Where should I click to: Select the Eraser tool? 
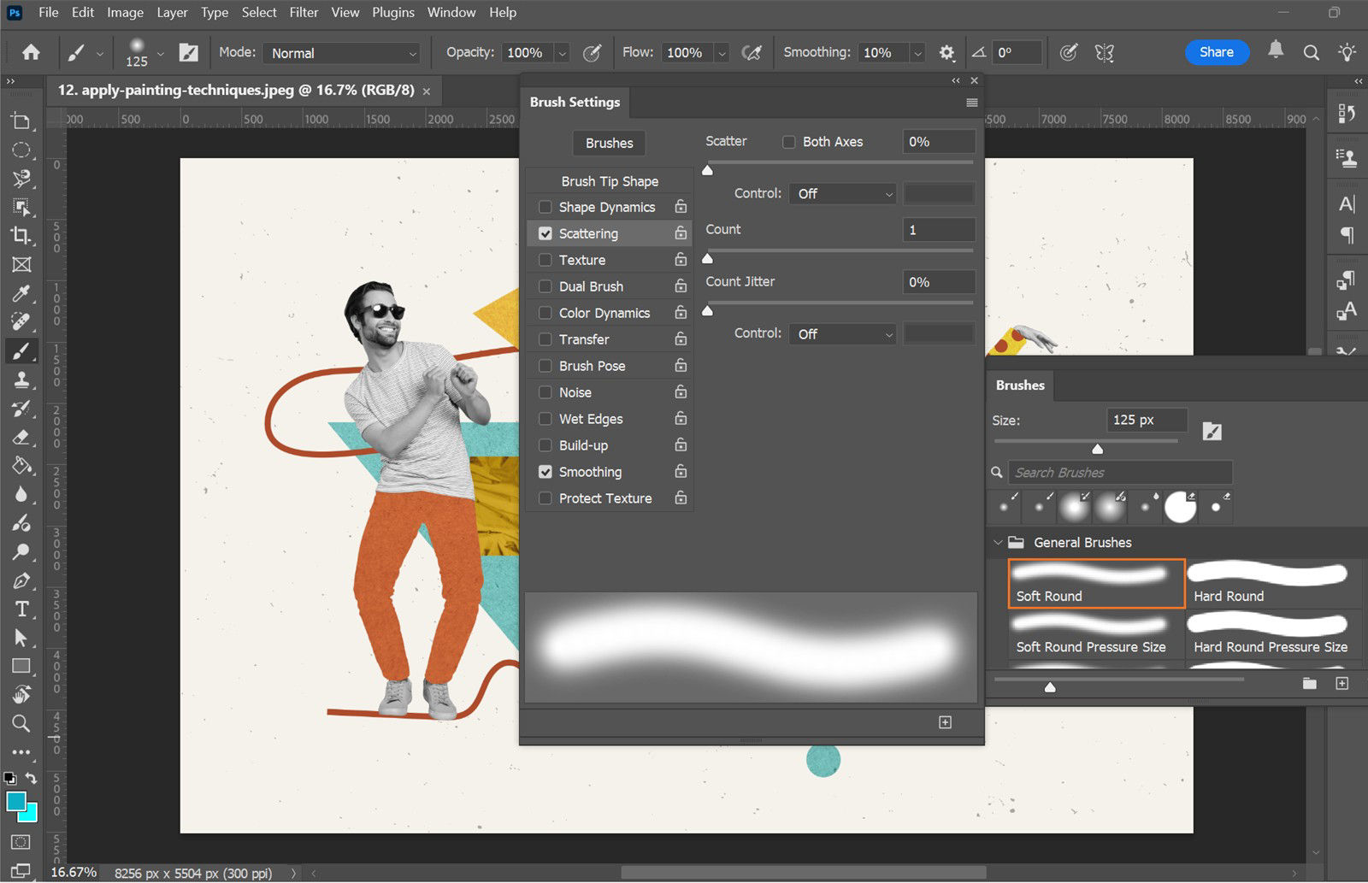[x=21, y=437]
